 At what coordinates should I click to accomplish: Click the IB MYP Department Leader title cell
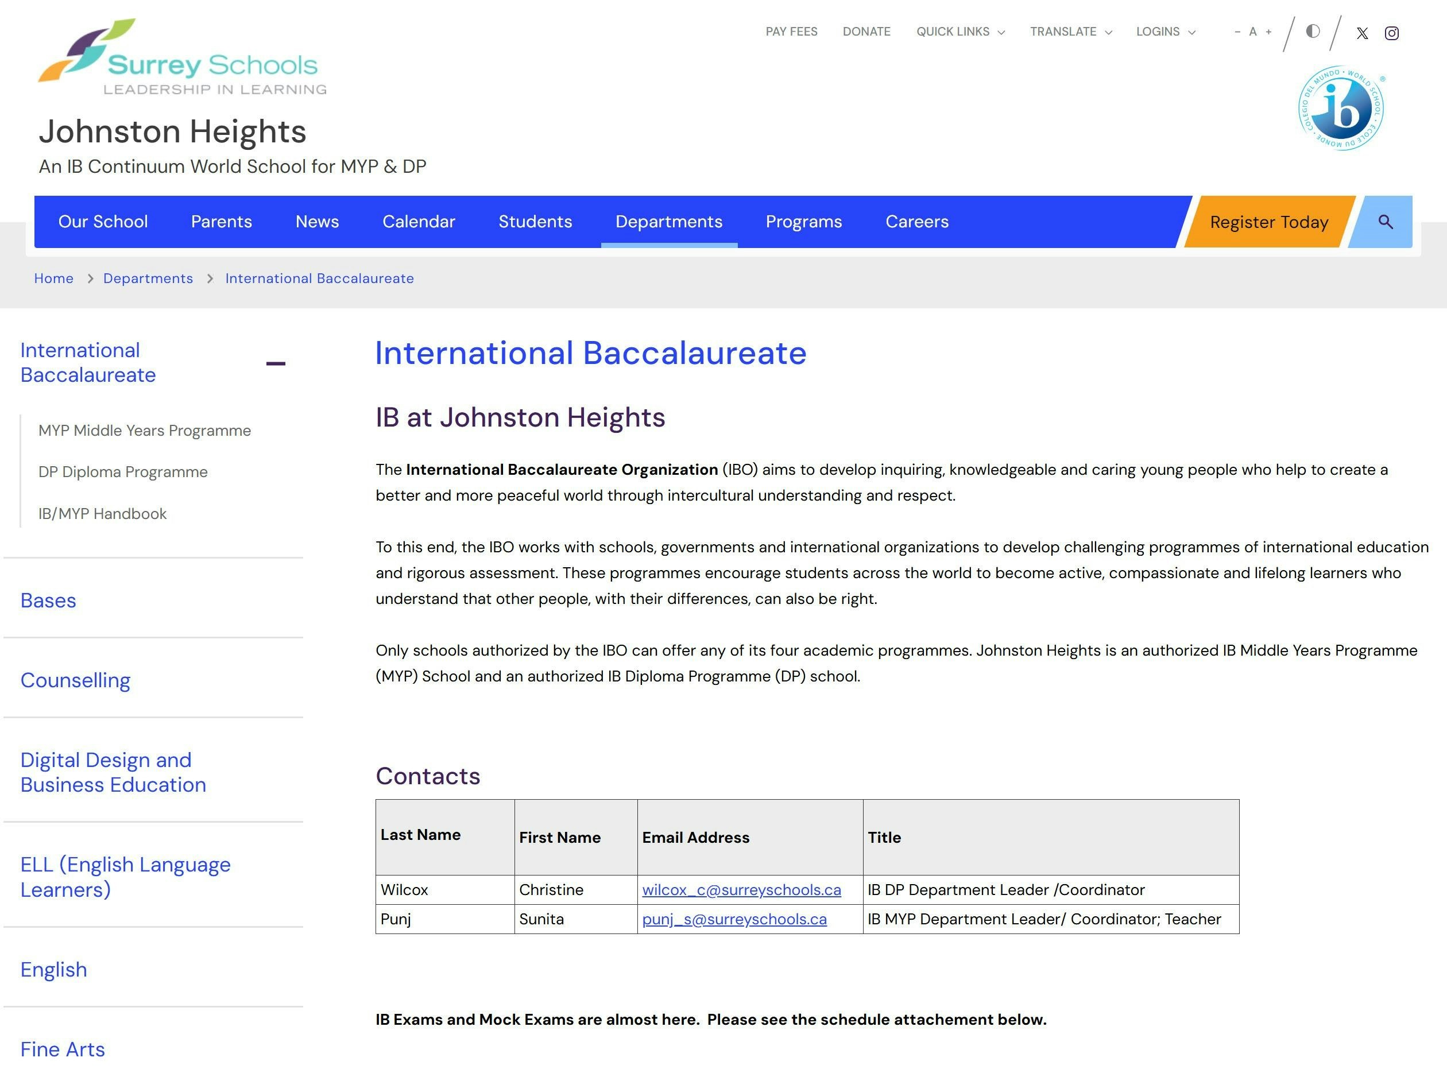1051,920
